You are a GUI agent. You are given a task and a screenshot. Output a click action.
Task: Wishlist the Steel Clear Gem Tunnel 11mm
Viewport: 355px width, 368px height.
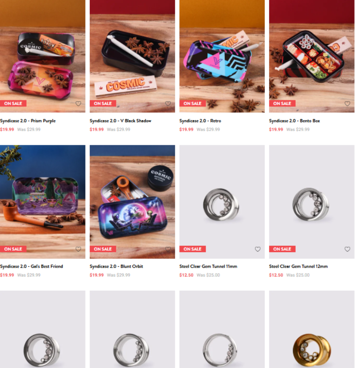click(258, 249)
